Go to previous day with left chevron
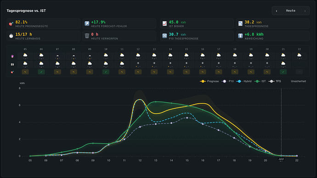This screenshot has height=178, width=317. point(277,11)
